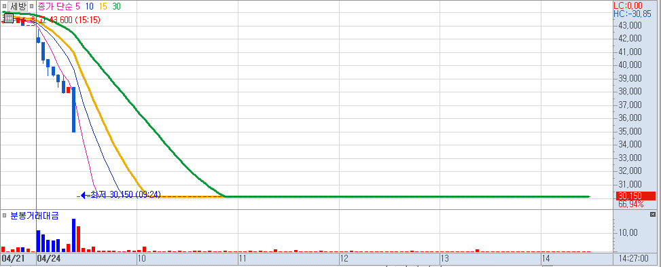
Task: Click the tallest blue volume bar
Action: pos(74,235)
